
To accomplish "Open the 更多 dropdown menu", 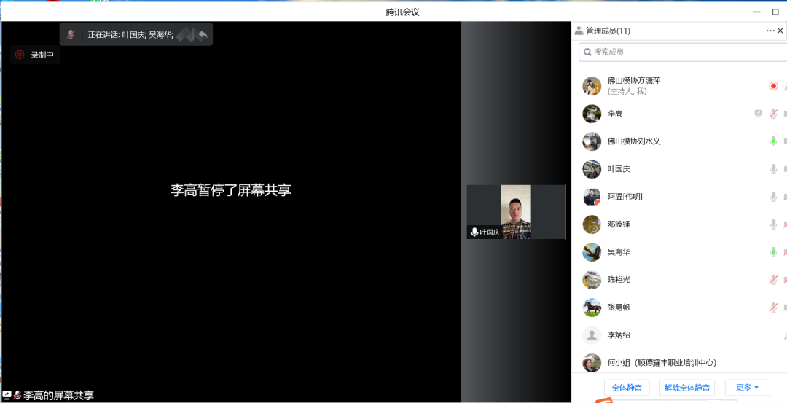I will coord(747,388).
